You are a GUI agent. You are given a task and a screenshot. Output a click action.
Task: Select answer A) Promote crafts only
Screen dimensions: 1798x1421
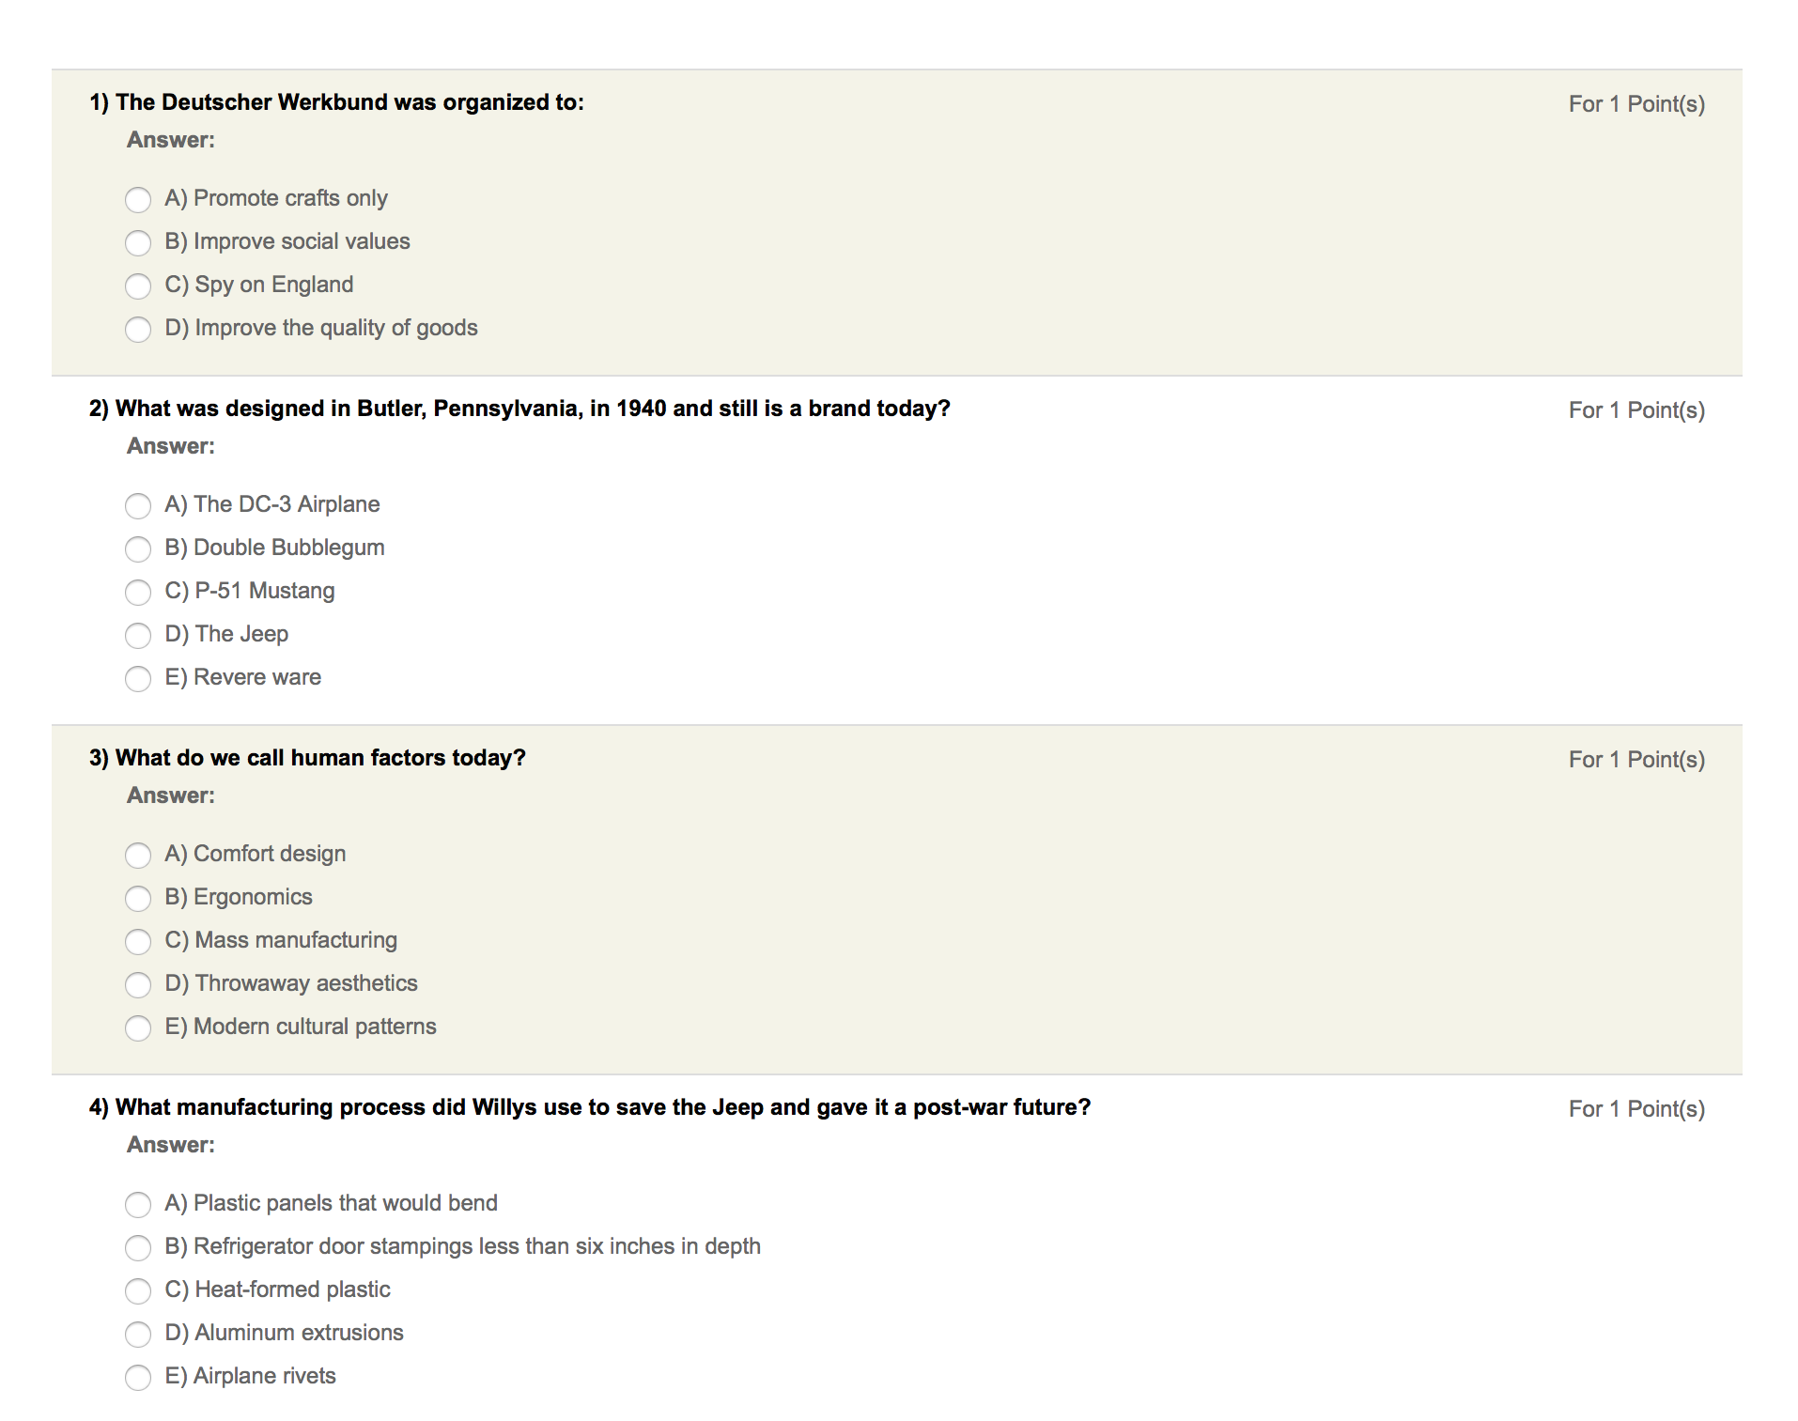pyautogui.click(x=138, y=199)
